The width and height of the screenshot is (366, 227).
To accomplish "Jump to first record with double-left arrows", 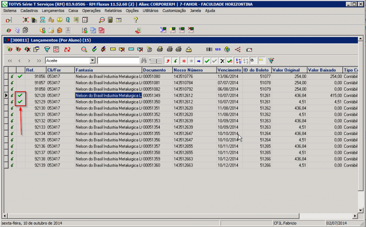I will click(10, 60).
